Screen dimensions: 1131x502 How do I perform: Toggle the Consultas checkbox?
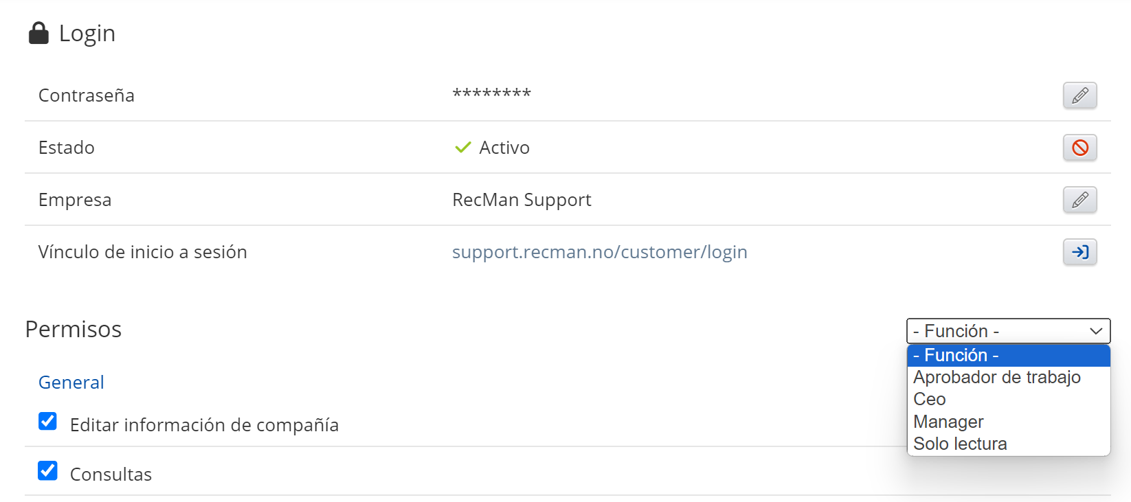(x=47, y=471)
